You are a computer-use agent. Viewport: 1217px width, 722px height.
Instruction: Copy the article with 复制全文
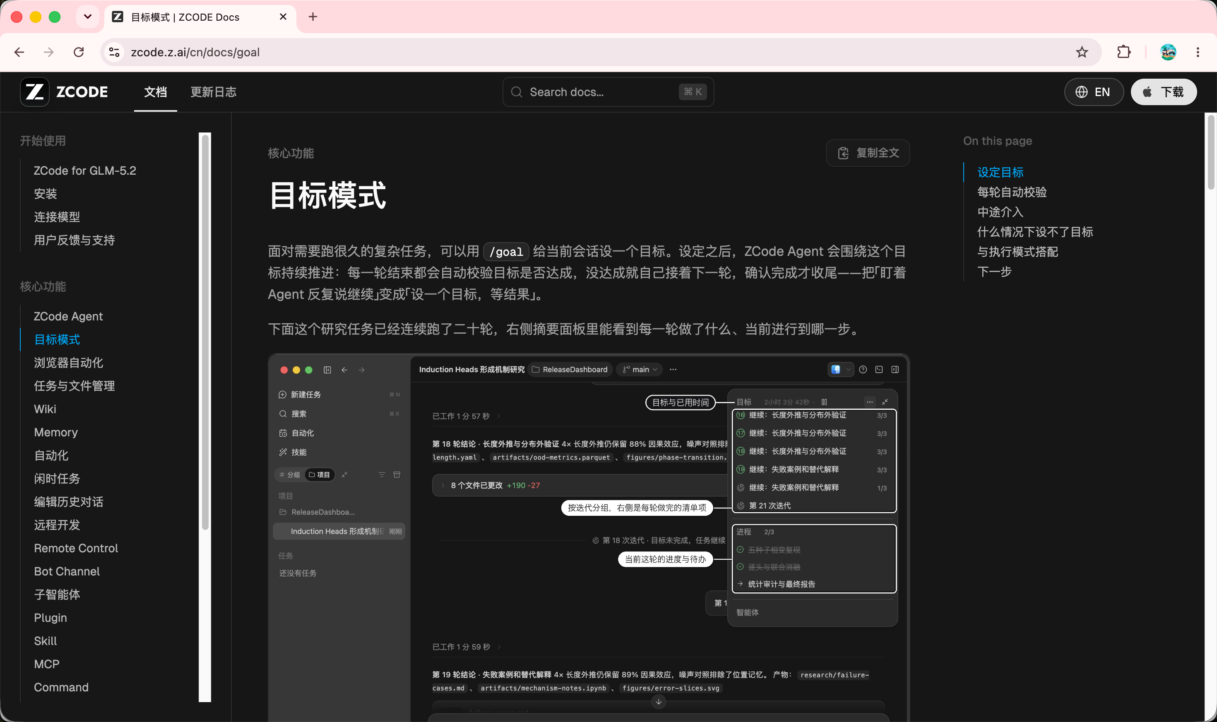point(868,153)
